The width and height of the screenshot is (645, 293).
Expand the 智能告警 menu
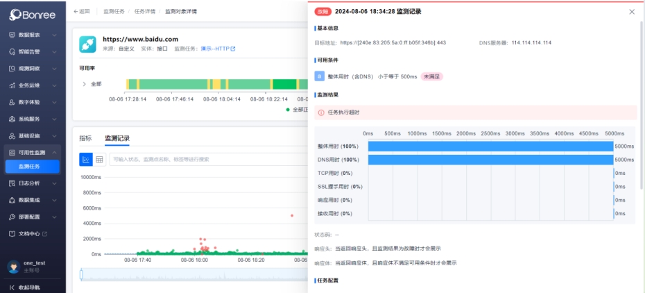tap(33, 51)
